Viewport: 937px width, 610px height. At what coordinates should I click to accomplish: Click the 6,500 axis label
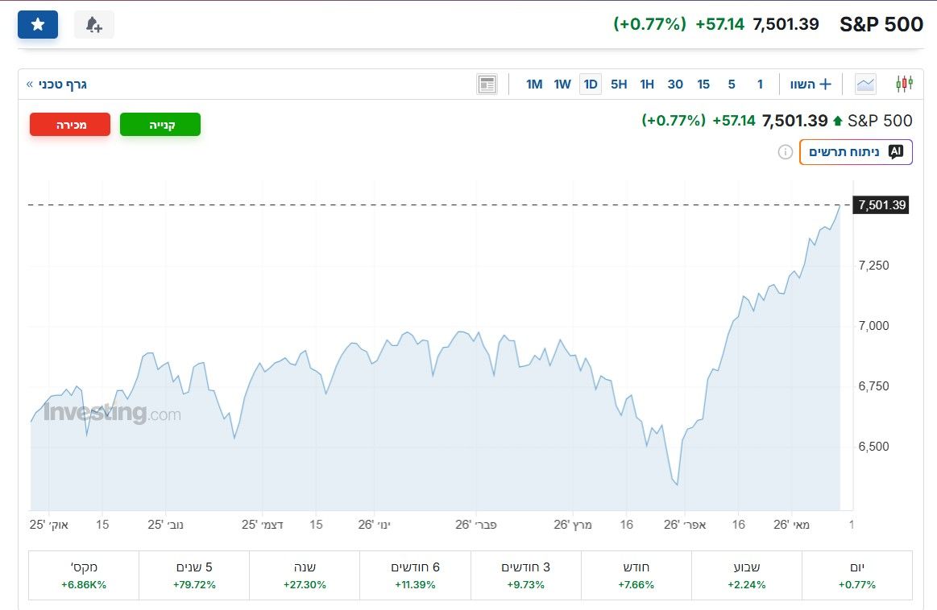[x=873, y=447]
